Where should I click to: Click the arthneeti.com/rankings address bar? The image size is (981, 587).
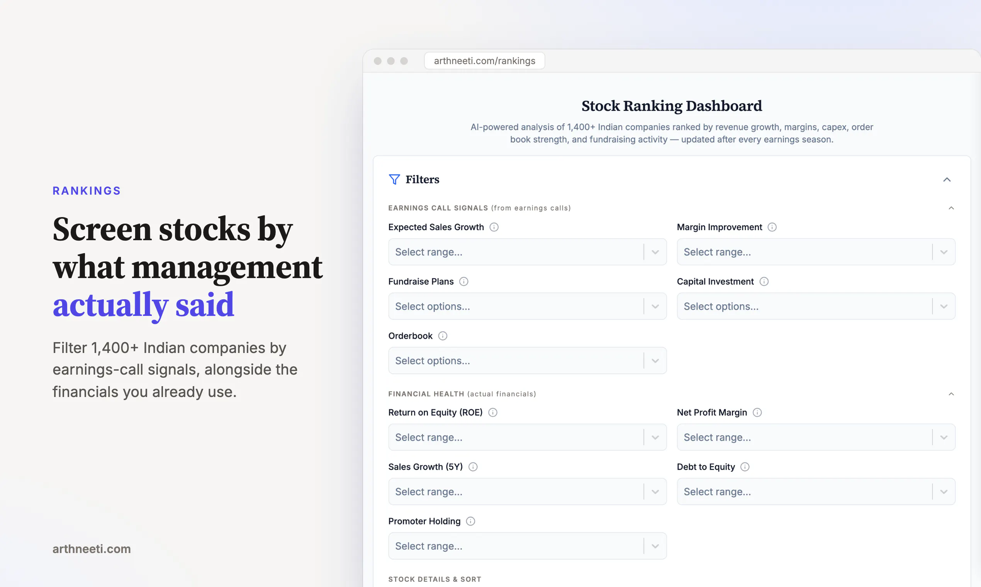(x=485, y=61)
